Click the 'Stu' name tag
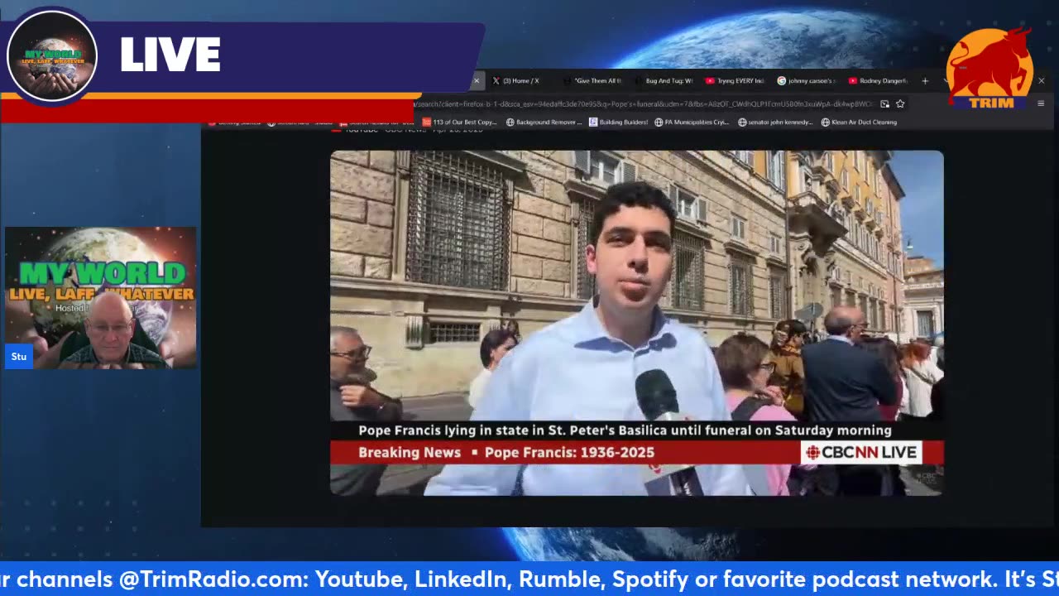1059x596 pixels. pyautogui.click(x=19, y=357)
